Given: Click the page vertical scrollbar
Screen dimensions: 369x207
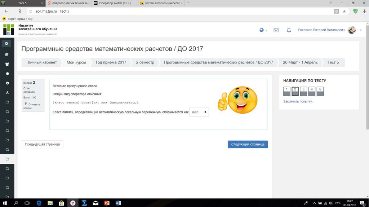Looking at the screenshot, I should (367, 77).
